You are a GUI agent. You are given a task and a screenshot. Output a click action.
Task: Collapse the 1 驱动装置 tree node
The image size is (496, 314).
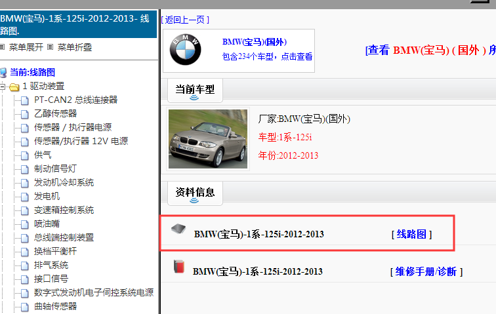pos(2,87)
